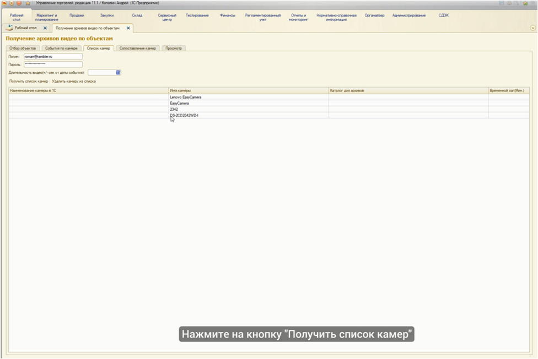Open the Нормативно-справочная информация section

336,17
